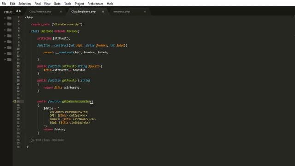Click the require_once code line

(57, 24)
